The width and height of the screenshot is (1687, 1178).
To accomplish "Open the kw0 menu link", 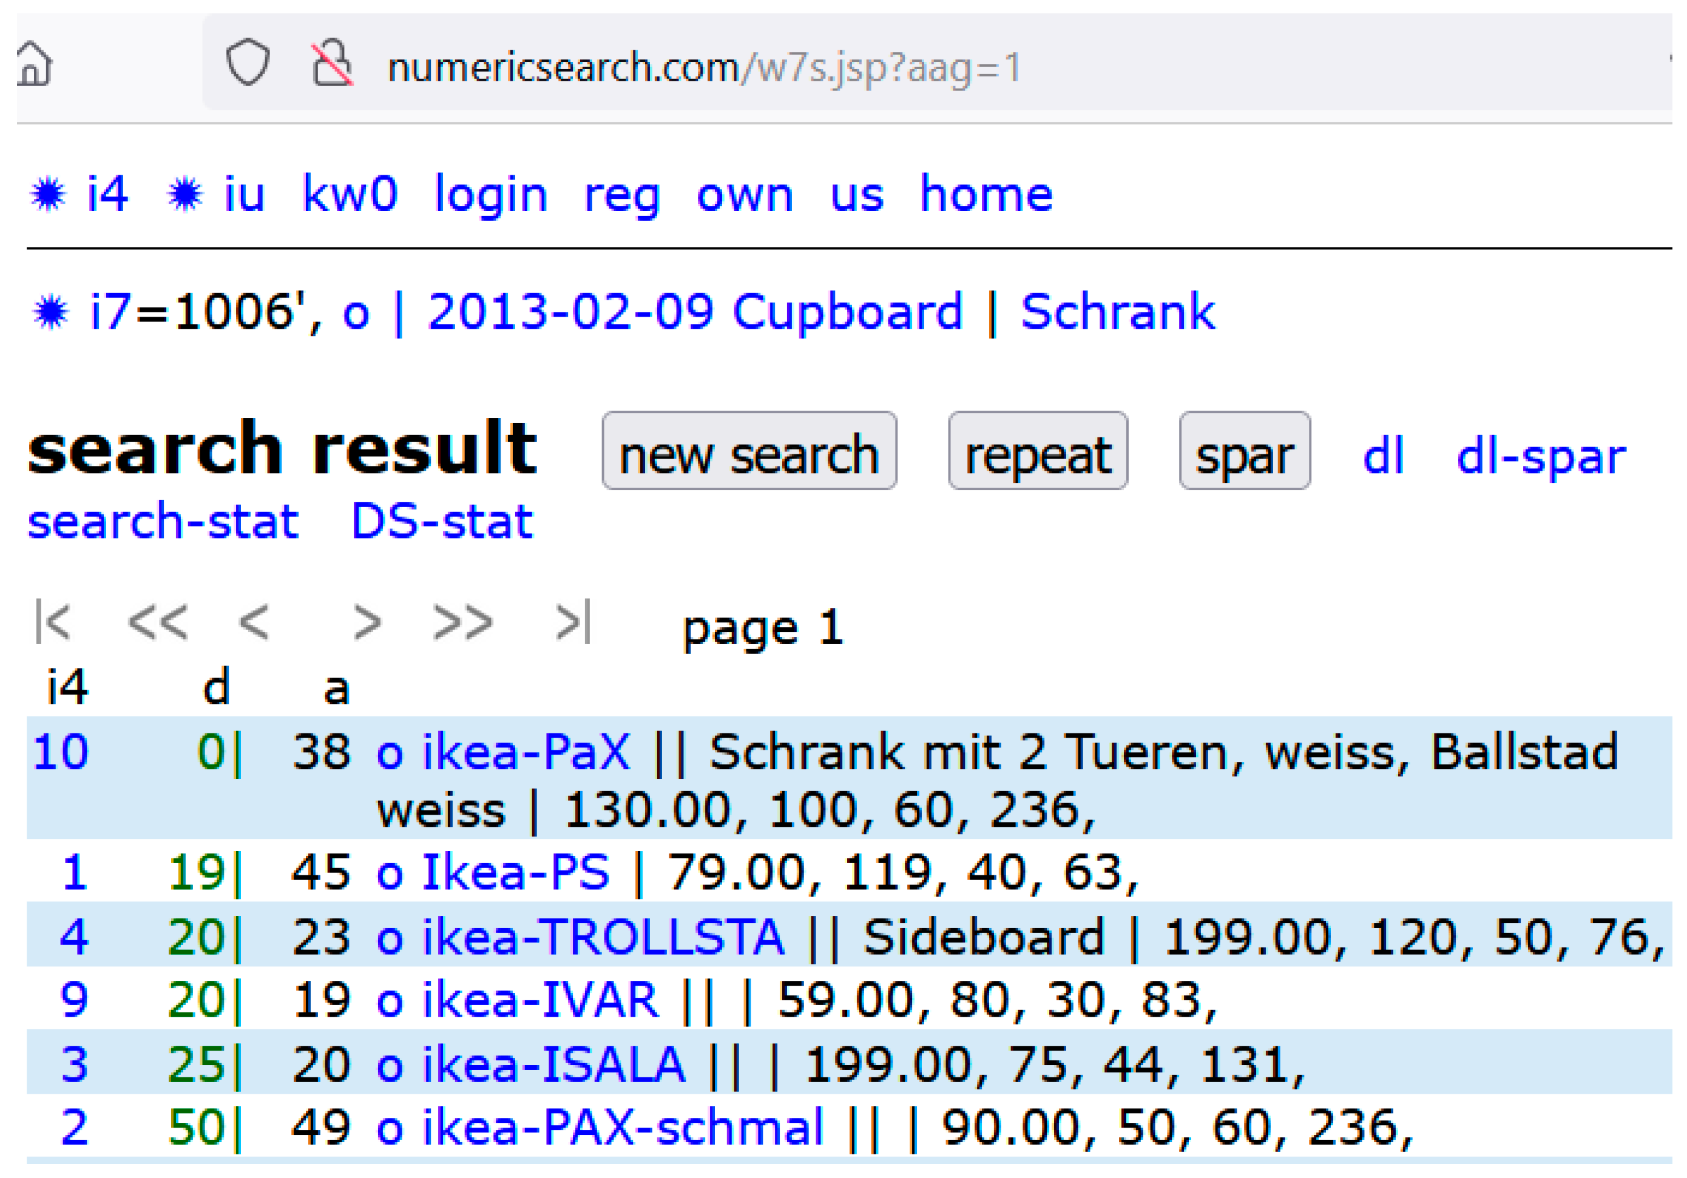I will pyautogui.click(x=350, y=195).
